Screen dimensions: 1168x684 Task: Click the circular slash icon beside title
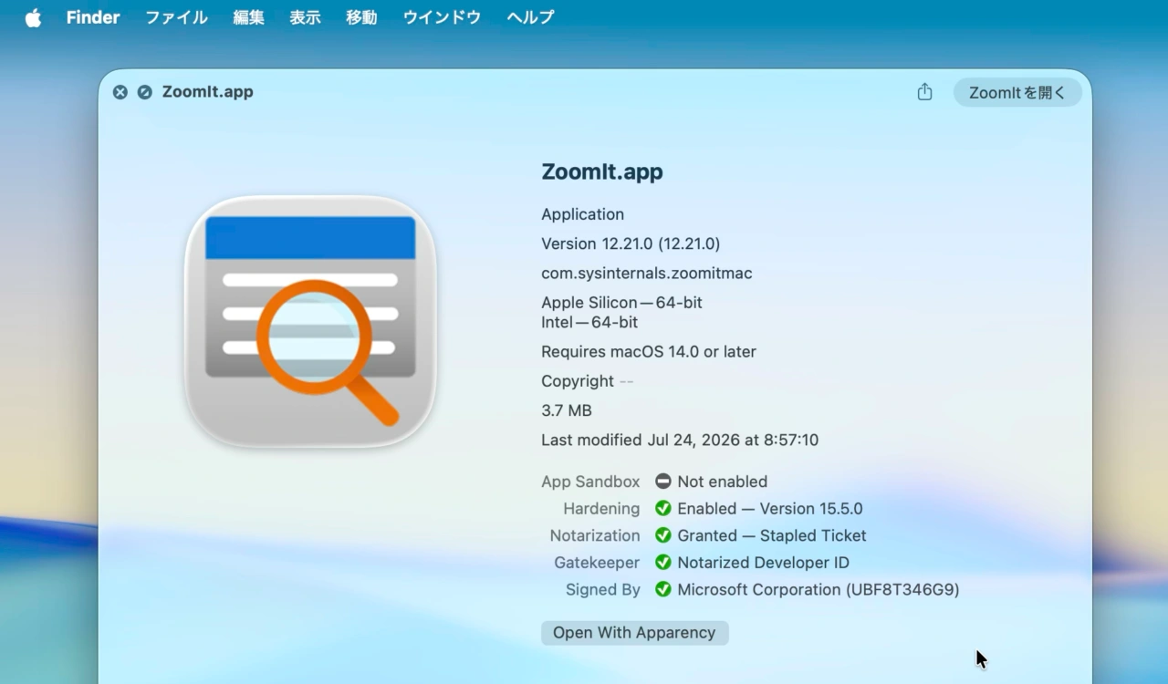pos(144,92)
